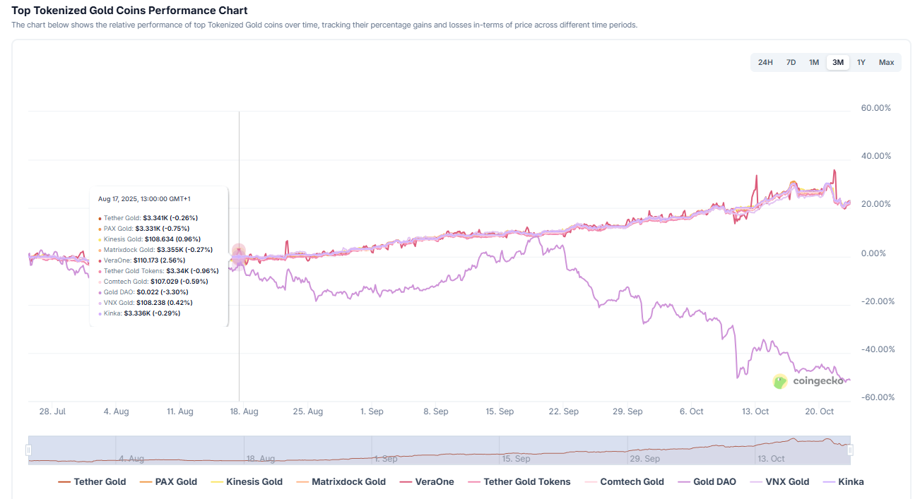Image resolution: width=920 pixels, height=499 pixels.
Task: Switch to the 1Y time period
Action: pos(861,62)
